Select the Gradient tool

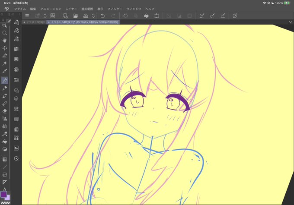4,159
